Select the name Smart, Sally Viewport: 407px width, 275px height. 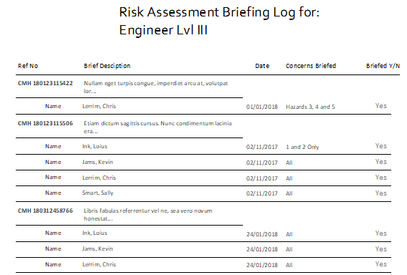coord(98,193)
